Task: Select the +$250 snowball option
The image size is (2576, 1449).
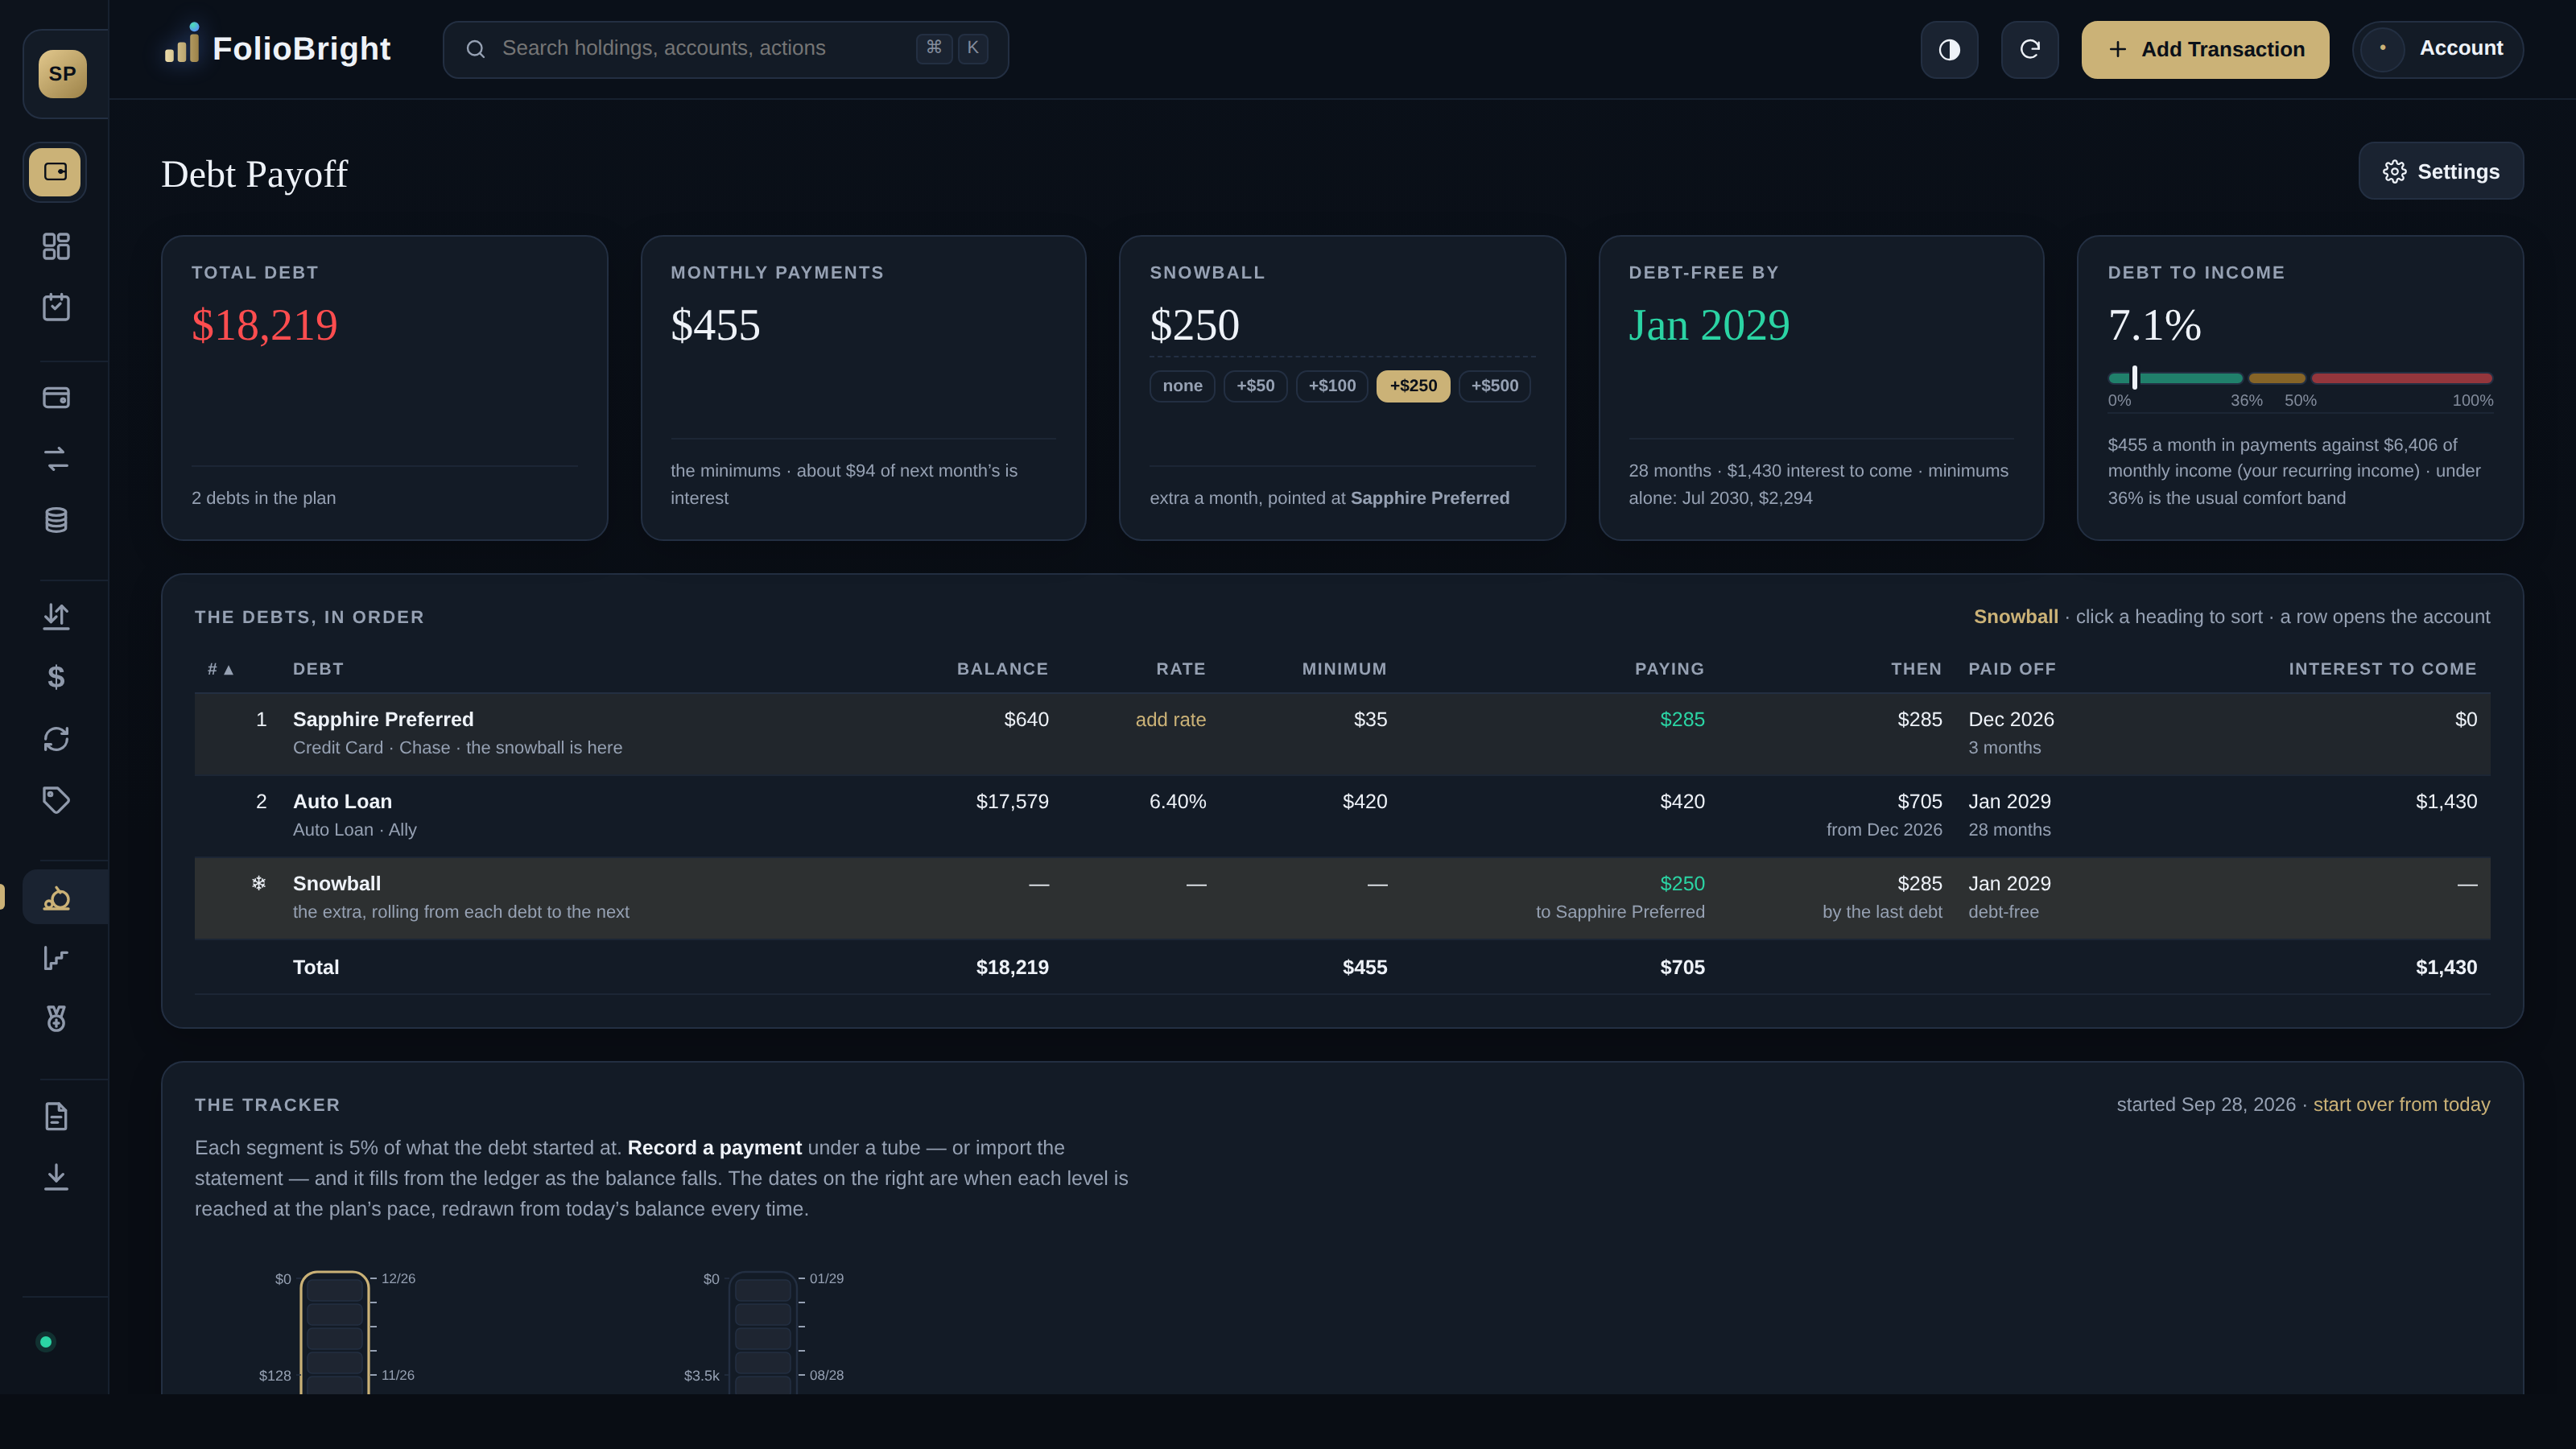Action: click(x=1413, y=386)
